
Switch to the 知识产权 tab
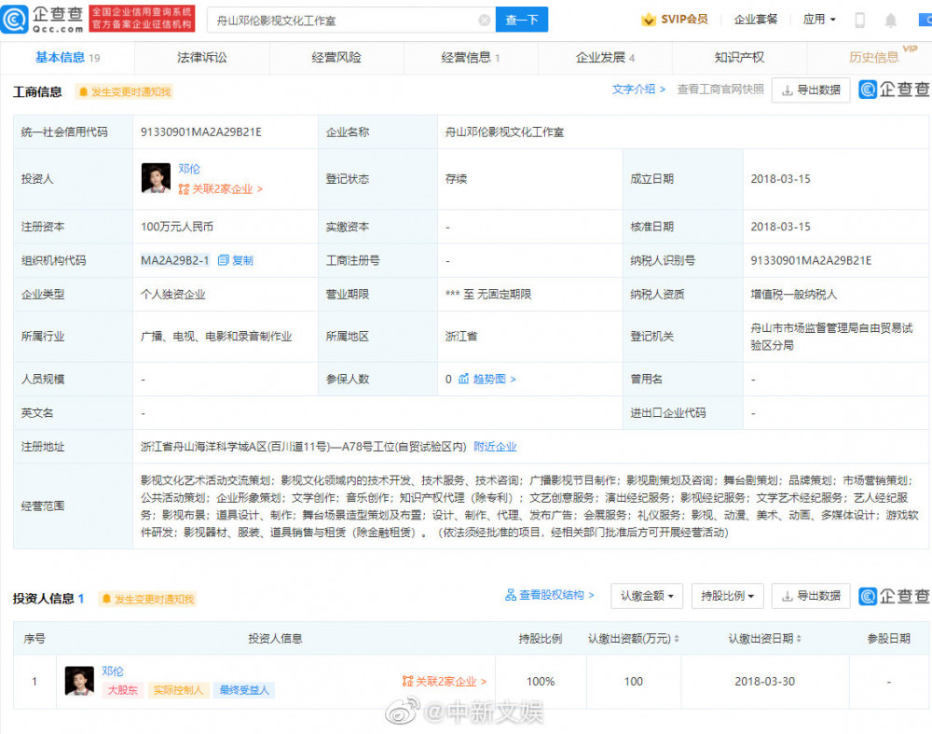coord(739,58)
